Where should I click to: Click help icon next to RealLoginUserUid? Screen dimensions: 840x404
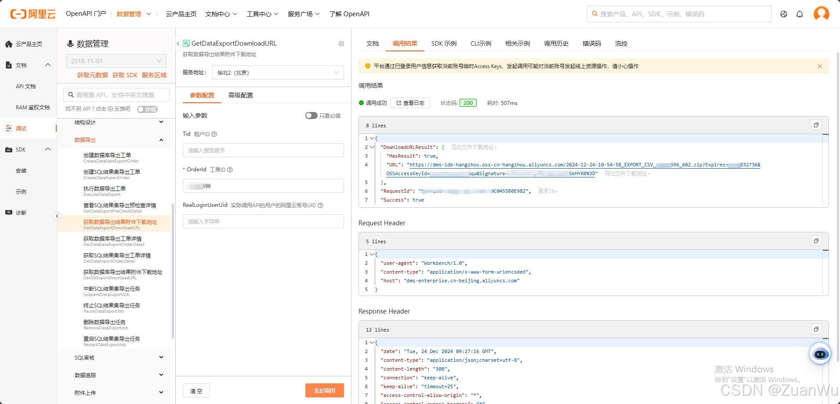(x=320, y=205)
